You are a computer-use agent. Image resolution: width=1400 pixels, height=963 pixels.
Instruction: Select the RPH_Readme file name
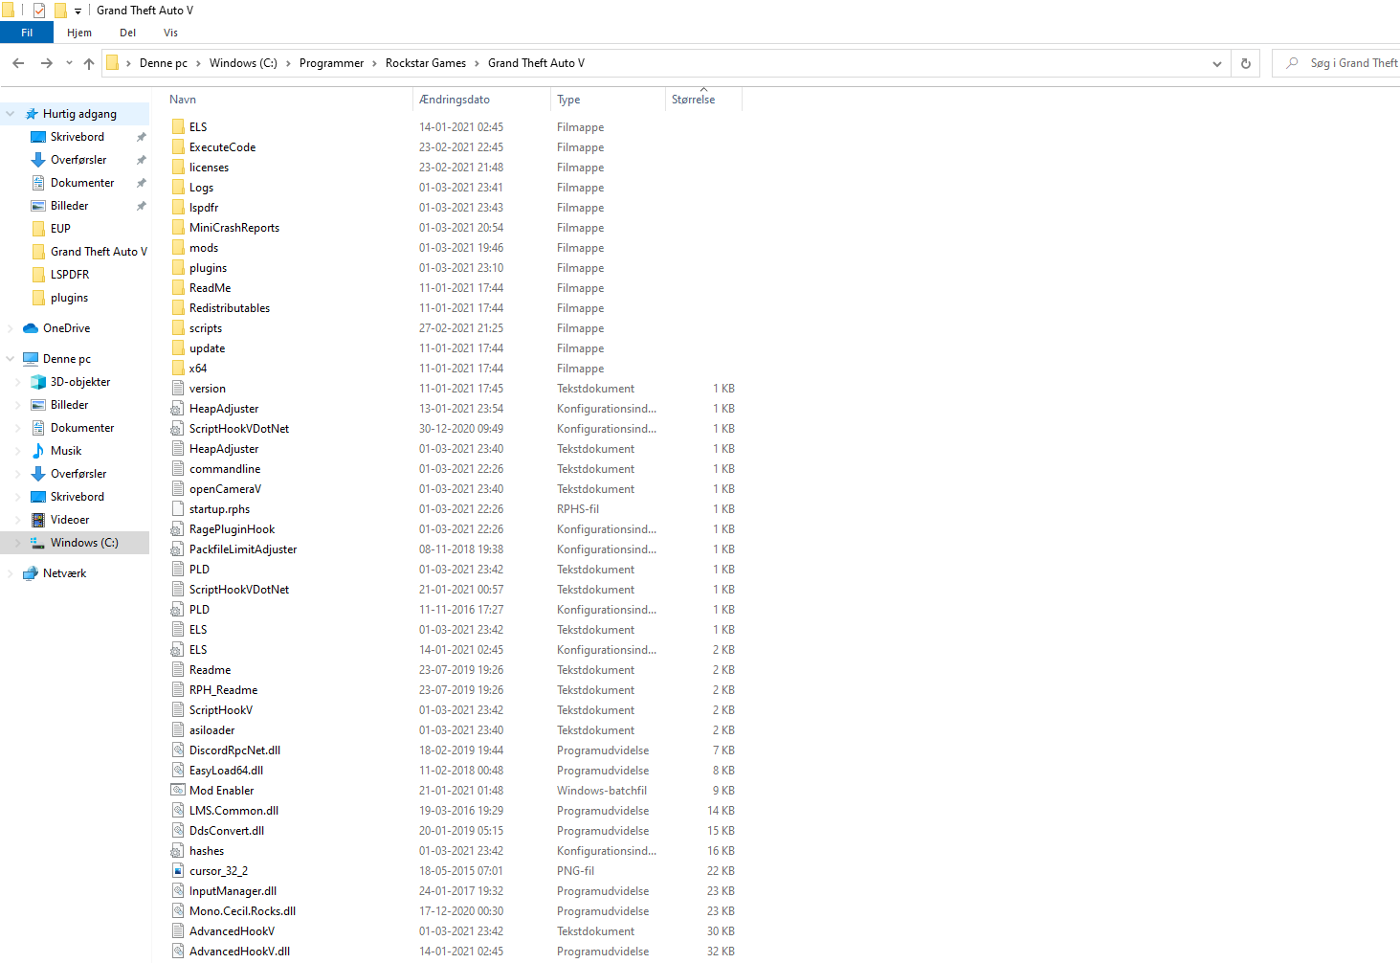[224, 690]
